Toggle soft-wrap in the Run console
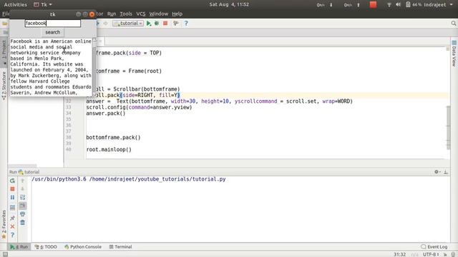 (22, 198)
